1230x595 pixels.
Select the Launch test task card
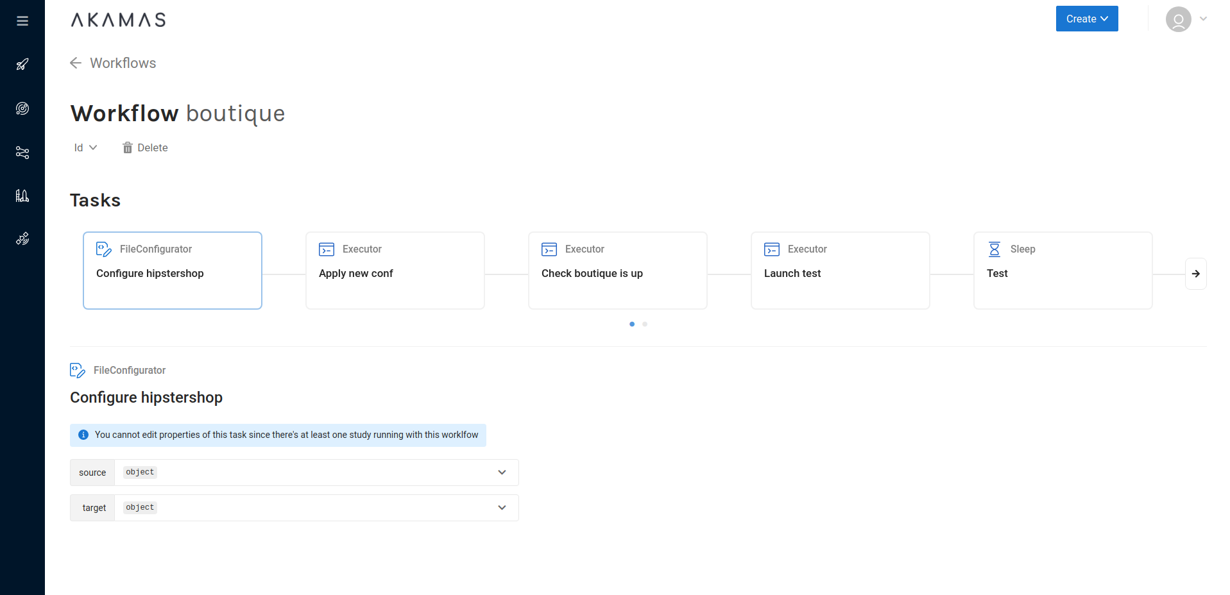coord(840,271)
